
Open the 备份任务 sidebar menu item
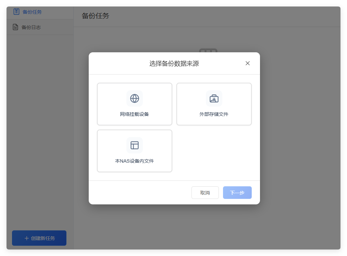[32, 12]
